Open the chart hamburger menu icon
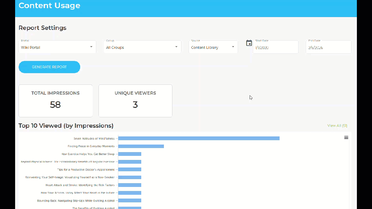The width and height of the screenshot is (372, 209). coord(346,138)
